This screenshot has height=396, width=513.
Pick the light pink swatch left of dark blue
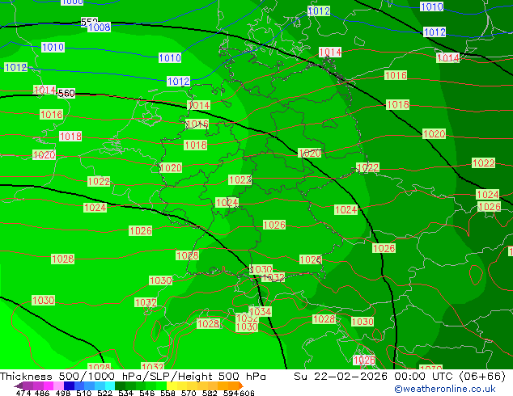(x=58, y=385)
